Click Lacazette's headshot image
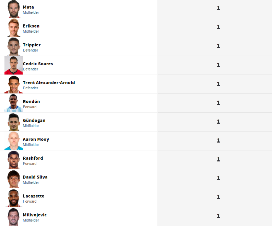 pos(14,198)
